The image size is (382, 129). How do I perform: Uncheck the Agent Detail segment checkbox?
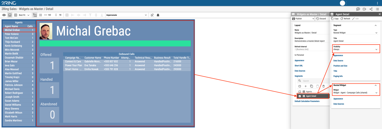(x=300, y=96)
